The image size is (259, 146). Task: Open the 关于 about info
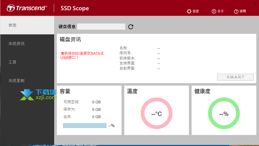tap(218, 11)
